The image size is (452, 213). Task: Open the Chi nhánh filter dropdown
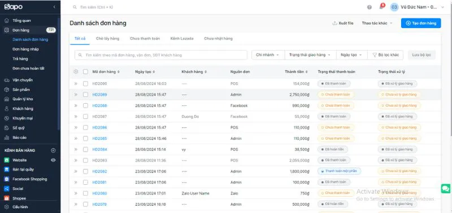(x=268, y=55)
